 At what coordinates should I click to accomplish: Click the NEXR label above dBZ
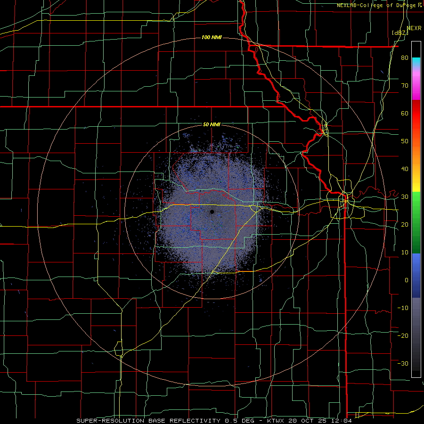coord(414,28)
